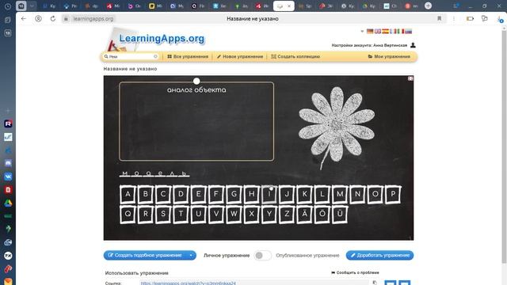Open the browser's three-dot menu
This screenshot has width=507, height=285.
(x=454, y=19)
